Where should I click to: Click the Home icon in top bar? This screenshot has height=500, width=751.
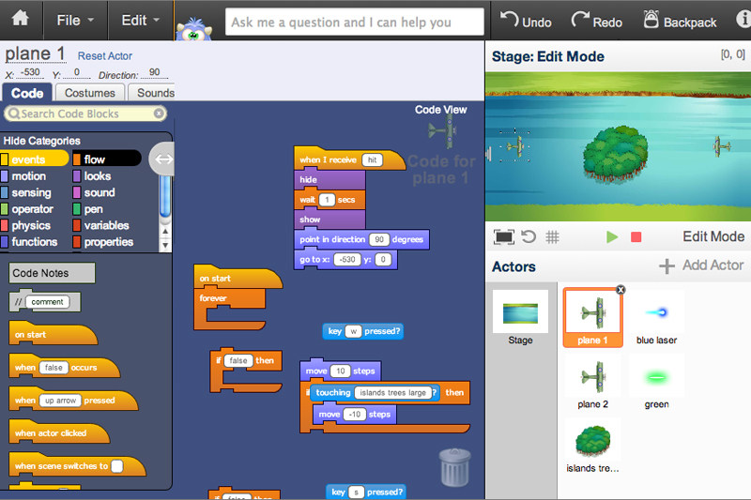point(20,20)
